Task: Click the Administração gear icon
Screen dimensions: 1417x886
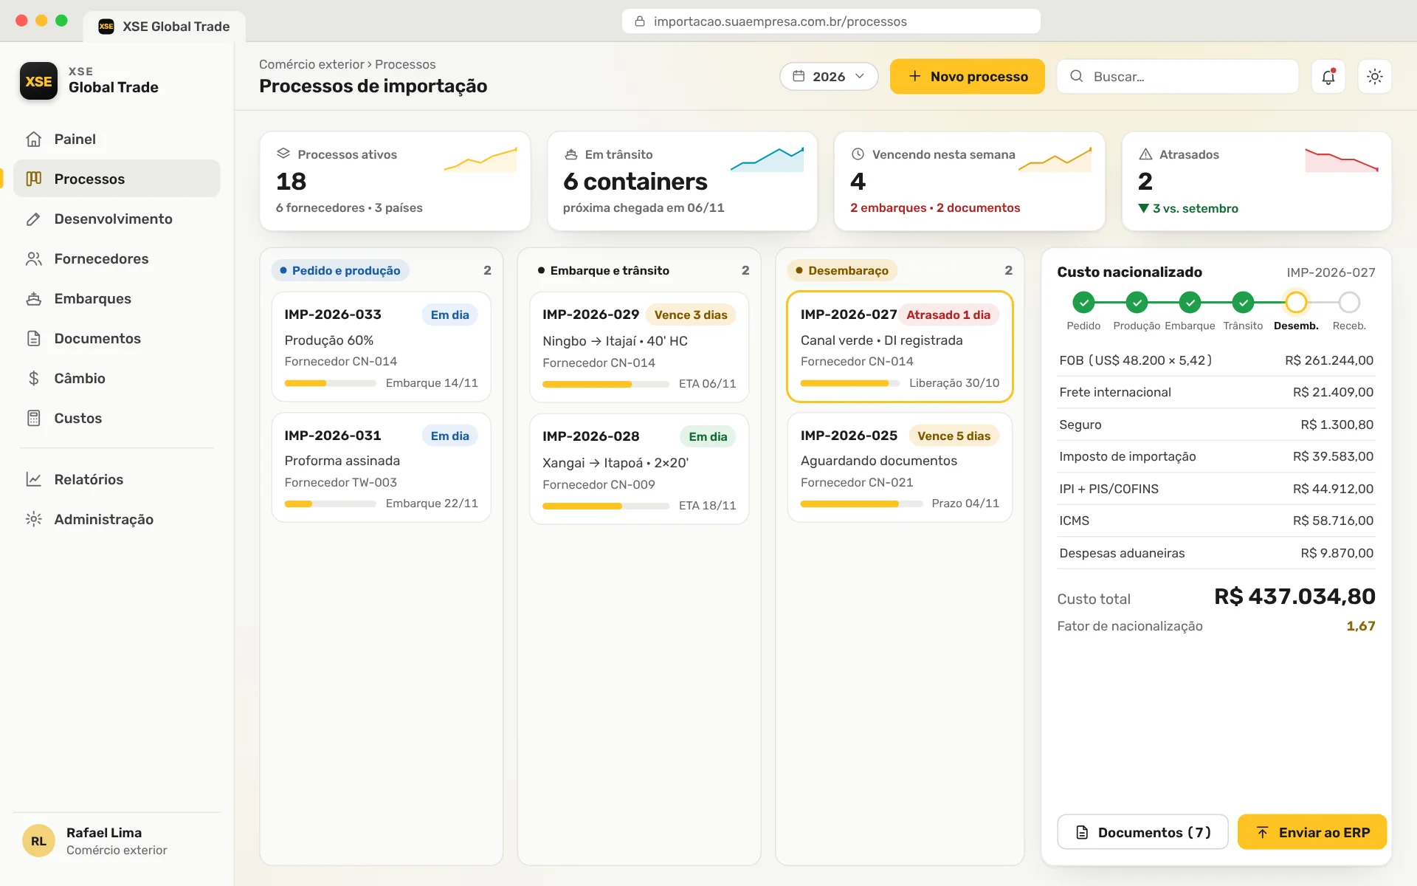Action: (33, 519)
